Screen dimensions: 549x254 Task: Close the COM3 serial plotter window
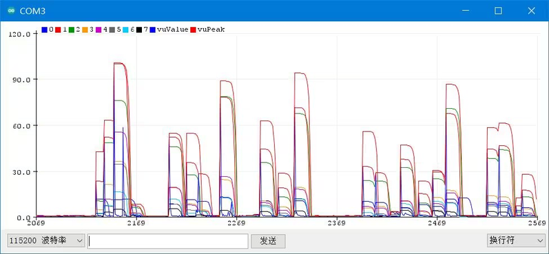(x=531, y=11)
